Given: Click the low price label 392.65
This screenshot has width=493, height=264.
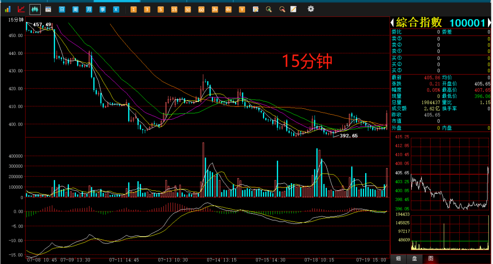Looking at the screenshot, I should (349, 136).
